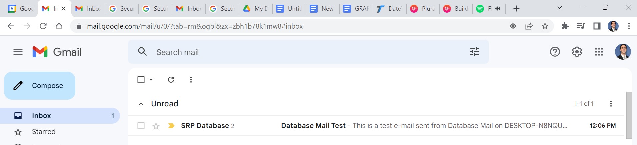The height and width of the screenshot is (145, 637).
Task: Open Gmail support help icon
Action: pos(555,52)
